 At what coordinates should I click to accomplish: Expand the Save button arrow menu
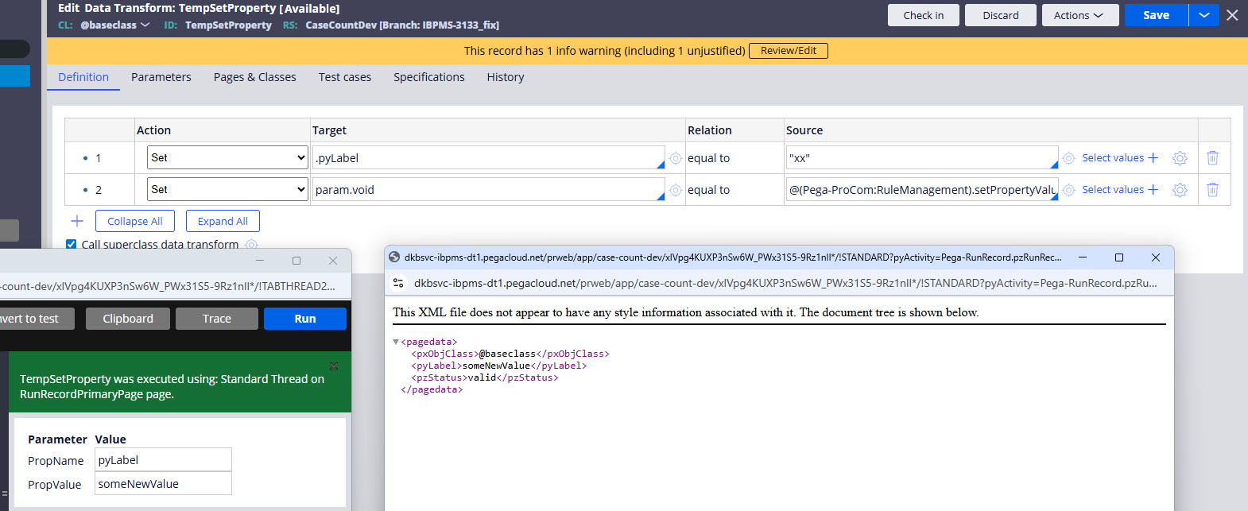coord(1203,15)
